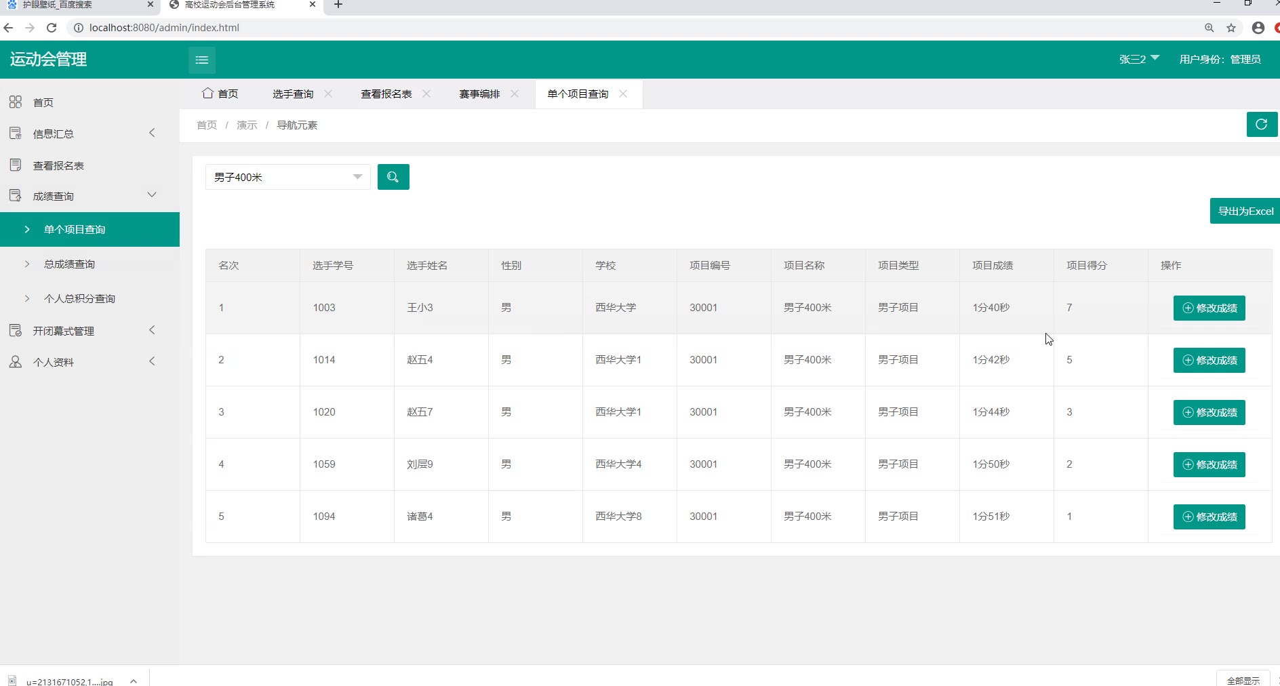Switch to the 首页 tab

pyautogui.click(x=221, y=94)
